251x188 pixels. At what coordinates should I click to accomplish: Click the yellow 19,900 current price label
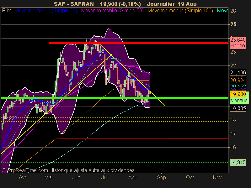point(238,94)
